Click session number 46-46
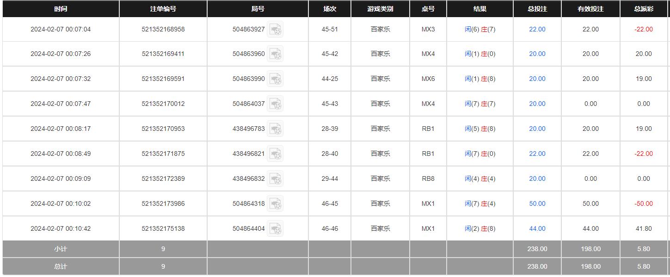 click(330, 228)
